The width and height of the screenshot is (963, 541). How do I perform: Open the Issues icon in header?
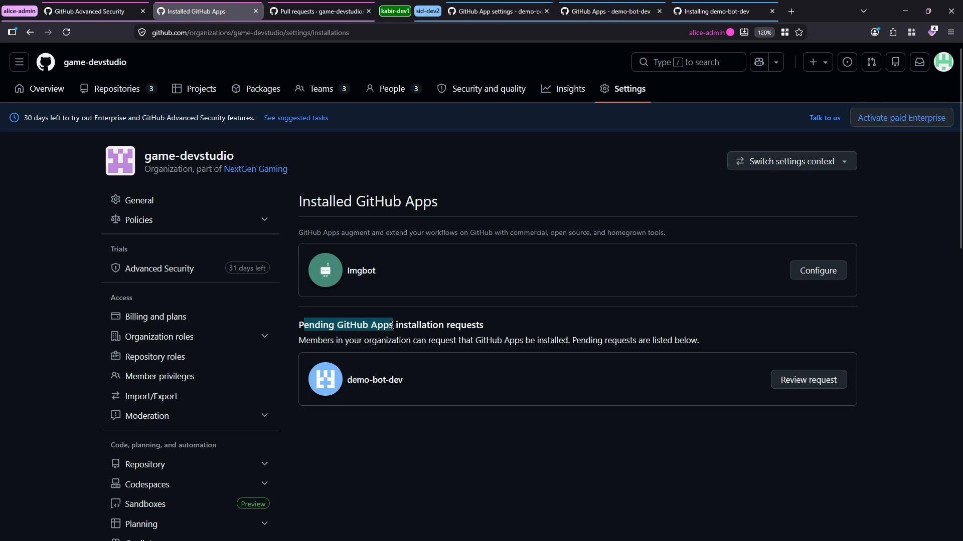tap(848, 62)
